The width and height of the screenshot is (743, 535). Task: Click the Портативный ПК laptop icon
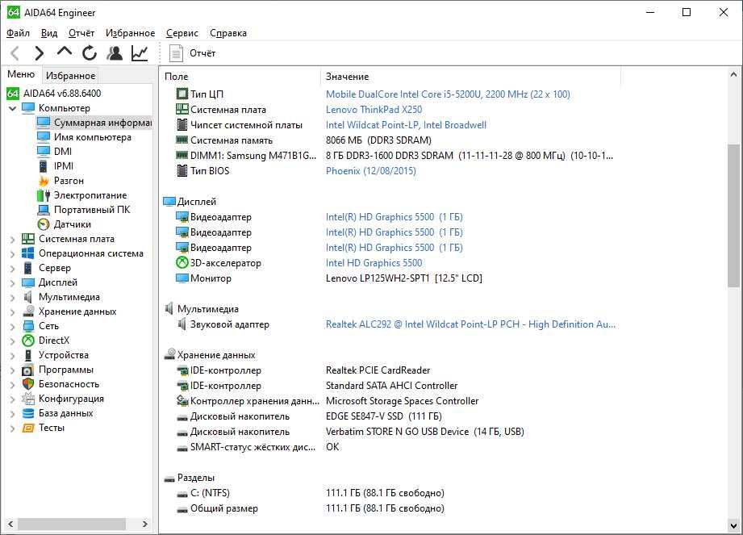43,210
